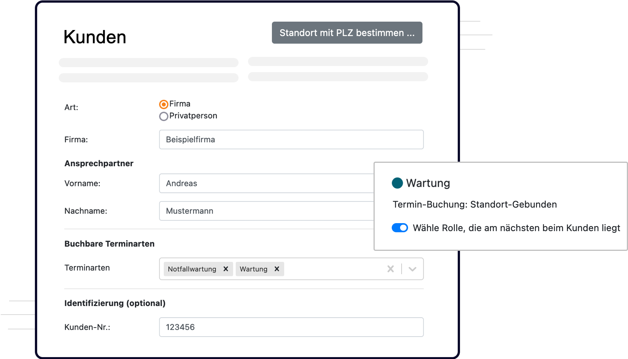Screen dimensions: 628x359
Task: Click the teal Wartung color dot
Action: point(397,183)
